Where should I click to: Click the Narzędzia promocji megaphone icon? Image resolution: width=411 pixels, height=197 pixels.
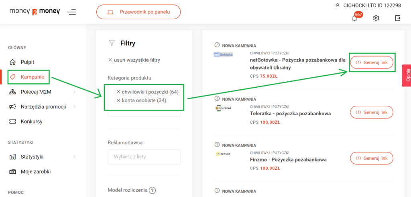[x=12, y=107]
